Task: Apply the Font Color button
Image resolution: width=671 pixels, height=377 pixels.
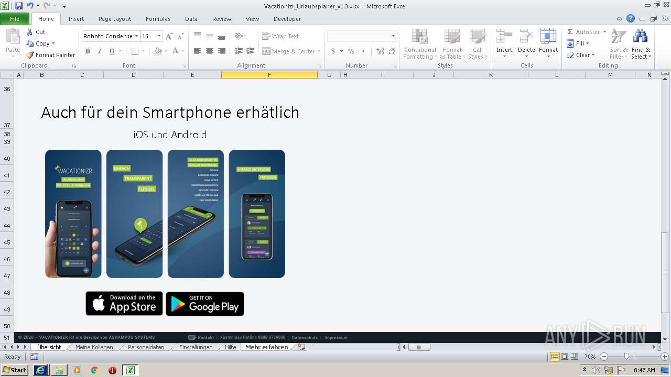Action: coord(175,51)
